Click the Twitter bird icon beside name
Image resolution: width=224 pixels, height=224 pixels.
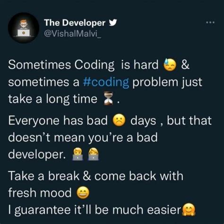[x=113, y=23]
